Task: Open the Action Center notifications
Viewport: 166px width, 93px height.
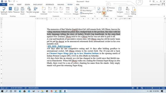Action: click(x=162, y=91)
